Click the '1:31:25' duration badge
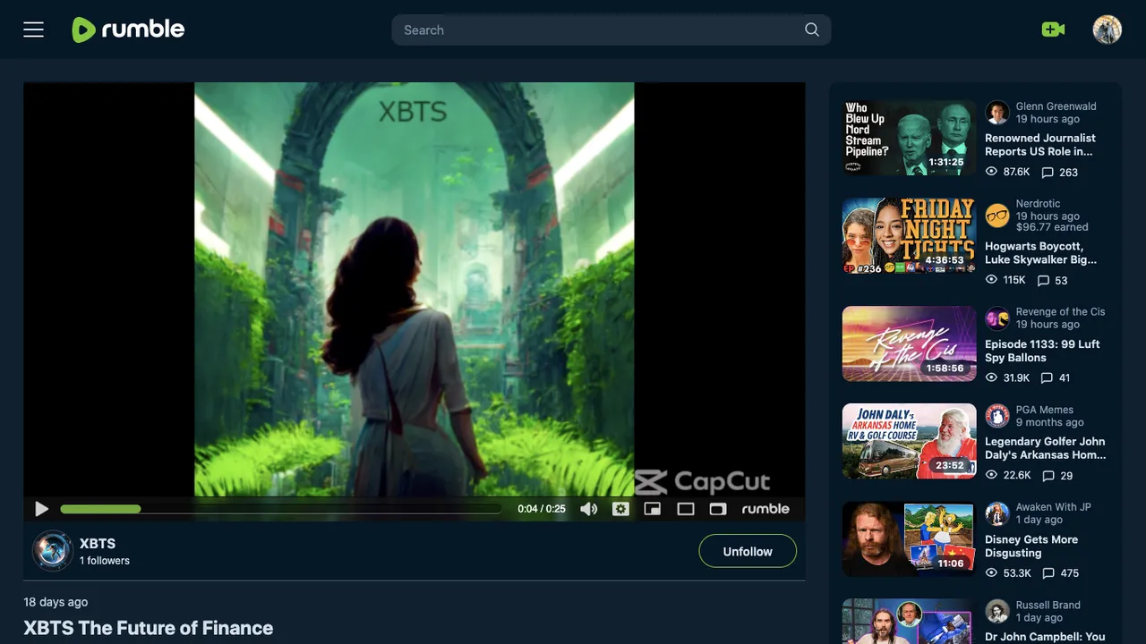The width and height of the screenshot is (1146, 644). tap(946, 163)
